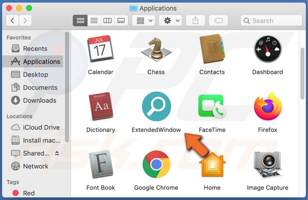The height and width of the screenshot is (200, 308).
Task: Switch to icon view mode
Action: [80, 21]
